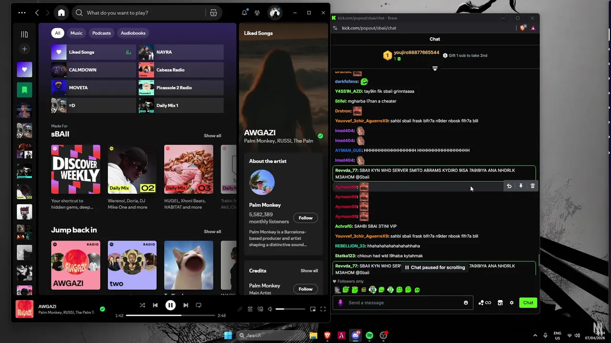Open Daily Mix 03 cover
Image resolution: width=611 pixels, height=343 pixels.
(189, 169)
